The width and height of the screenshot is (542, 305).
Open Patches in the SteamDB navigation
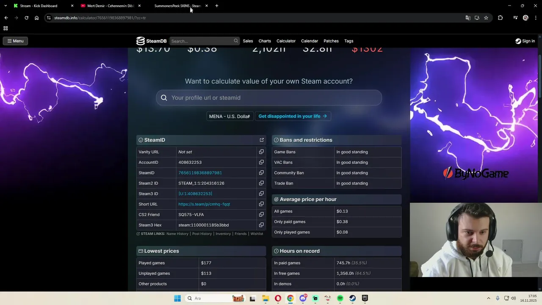331,41
